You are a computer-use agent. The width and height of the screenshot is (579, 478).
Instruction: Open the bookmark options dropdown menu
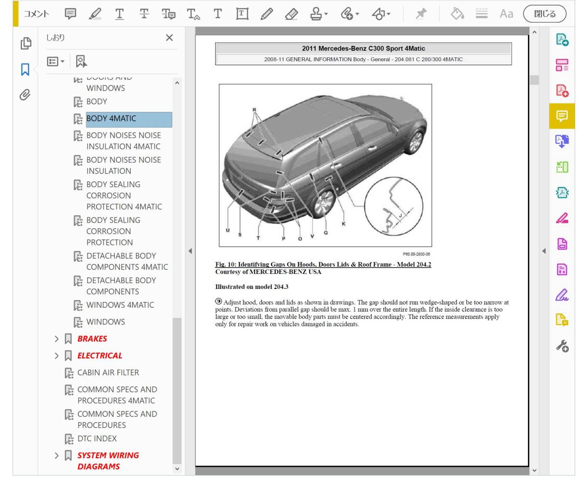point(55,62)
